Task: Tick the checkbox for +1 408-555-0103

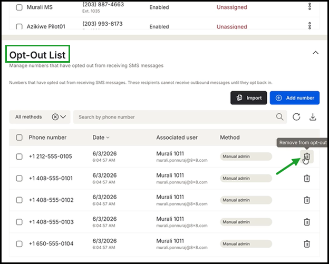Action: (x=20, y=222)
